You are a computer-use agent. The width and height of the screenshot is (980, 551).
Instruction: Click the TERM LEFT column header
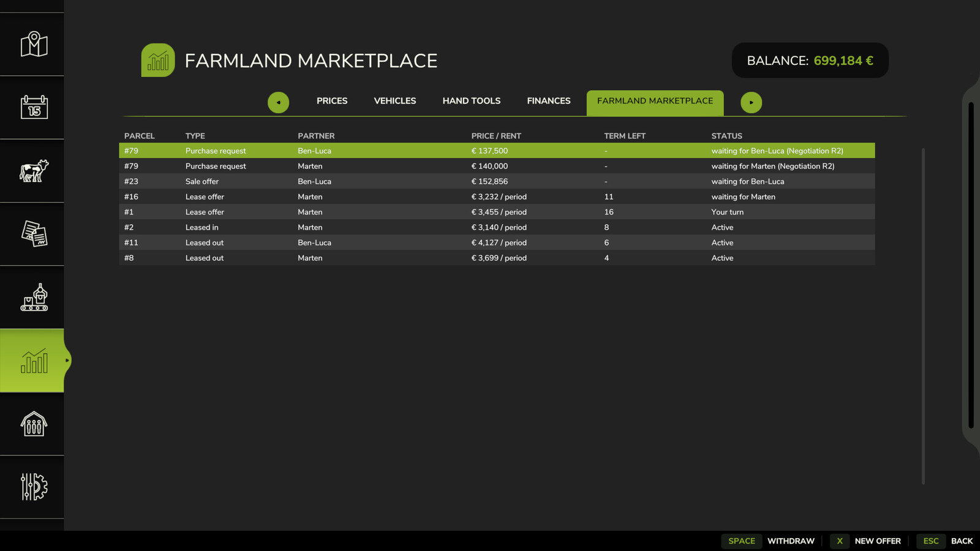pos(625,136)
